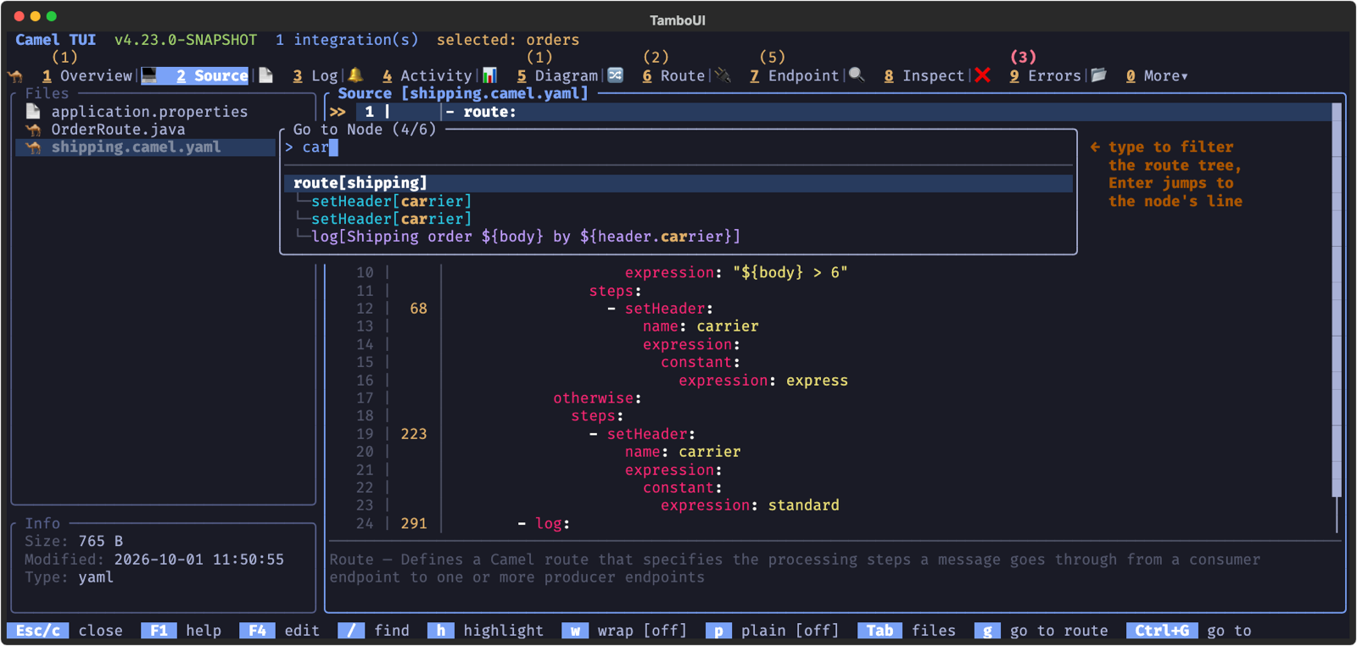
Task: Click the count 291 beside line 24
Action: click(x=414, y=524)
